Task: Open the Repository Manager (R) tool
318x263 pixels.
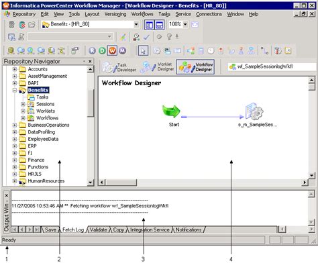Action: click(92, 51)
